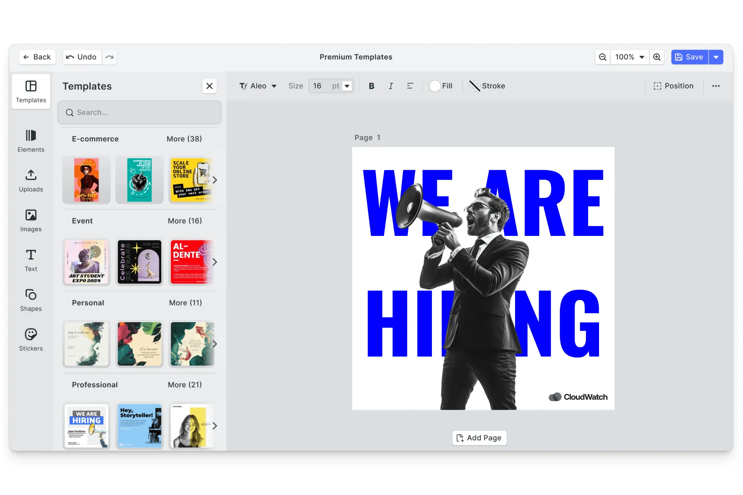The height and width of the screenshot is (495, 743).
Task: Show More (38) E-commerce templates
Action: click(184, 139)
